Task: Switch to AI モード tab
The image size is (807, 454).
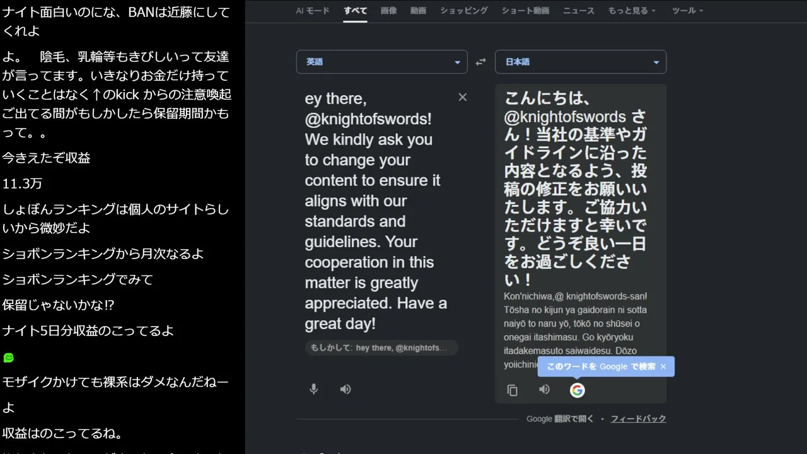Action: click(313, 11)
